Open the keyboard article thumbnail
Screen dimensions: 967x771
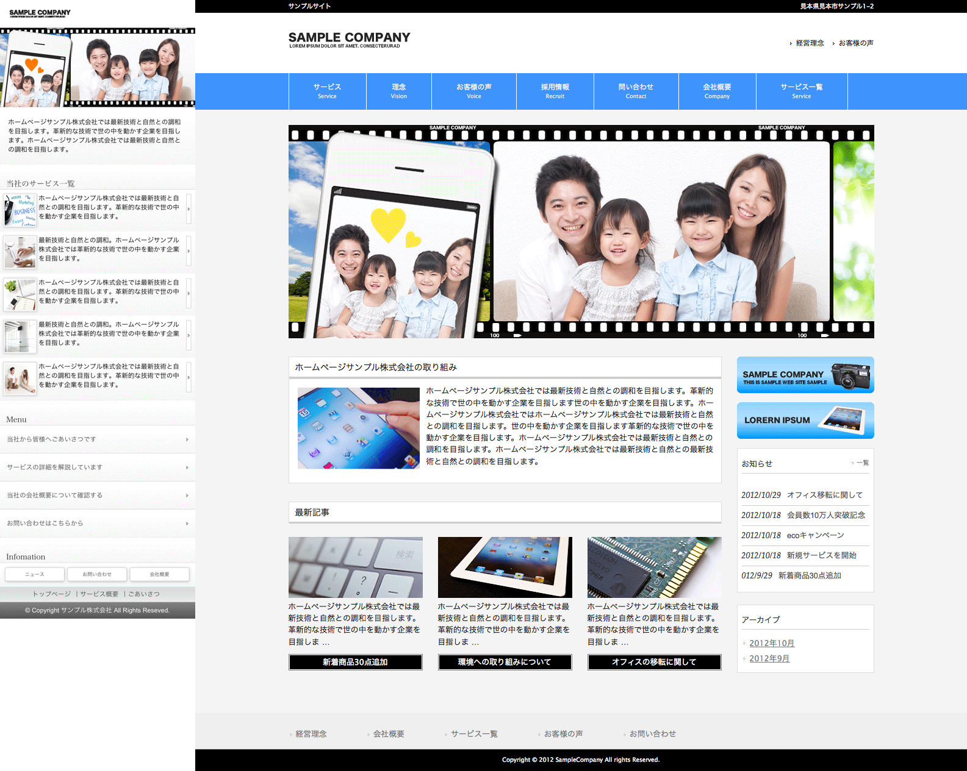(x=355, y=567)
